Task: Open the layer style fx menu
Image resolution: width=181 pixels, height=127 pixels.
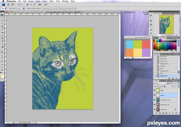Action: tap(160, 113)
